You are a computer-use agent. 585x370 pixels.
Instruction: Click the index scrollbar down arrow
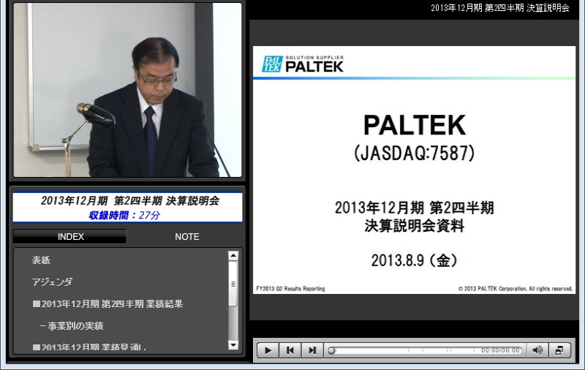point(233,345)
